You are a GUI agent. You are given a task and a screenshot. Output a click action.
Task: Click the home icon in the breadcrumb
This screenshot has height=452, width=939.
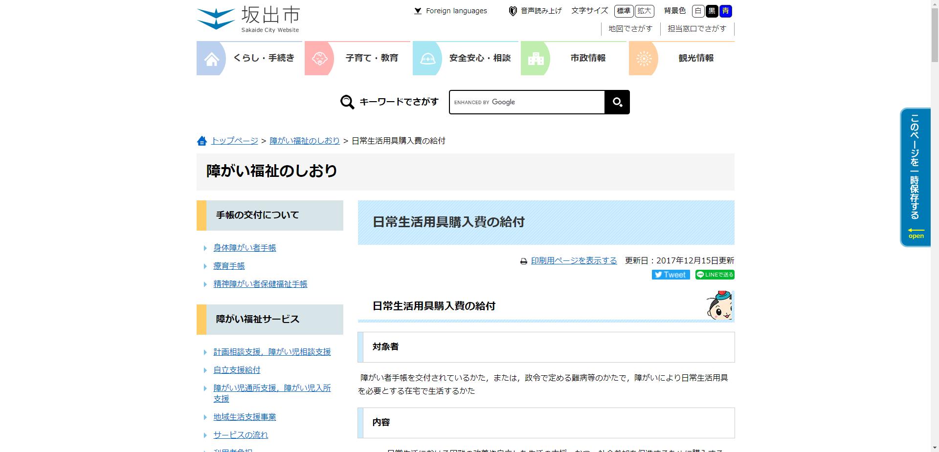202,141
